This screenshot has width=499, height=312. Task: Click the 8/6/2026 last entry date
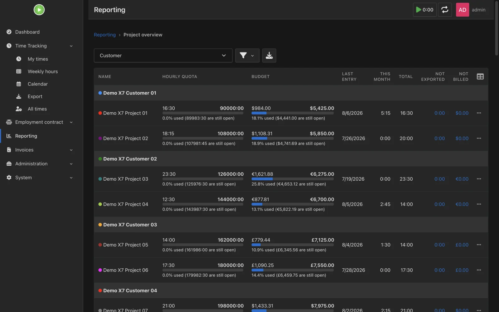coord(352,113)
